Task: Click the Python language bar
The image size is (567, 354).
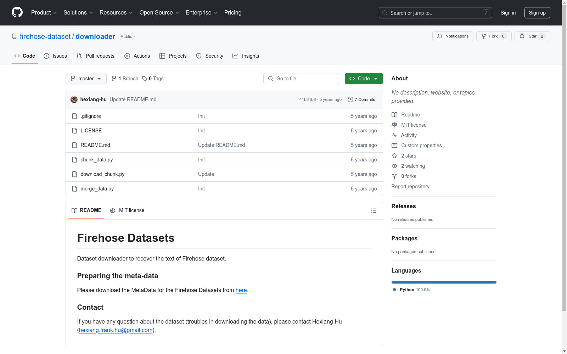Action: pyautogui.click(x=444, y=282)
